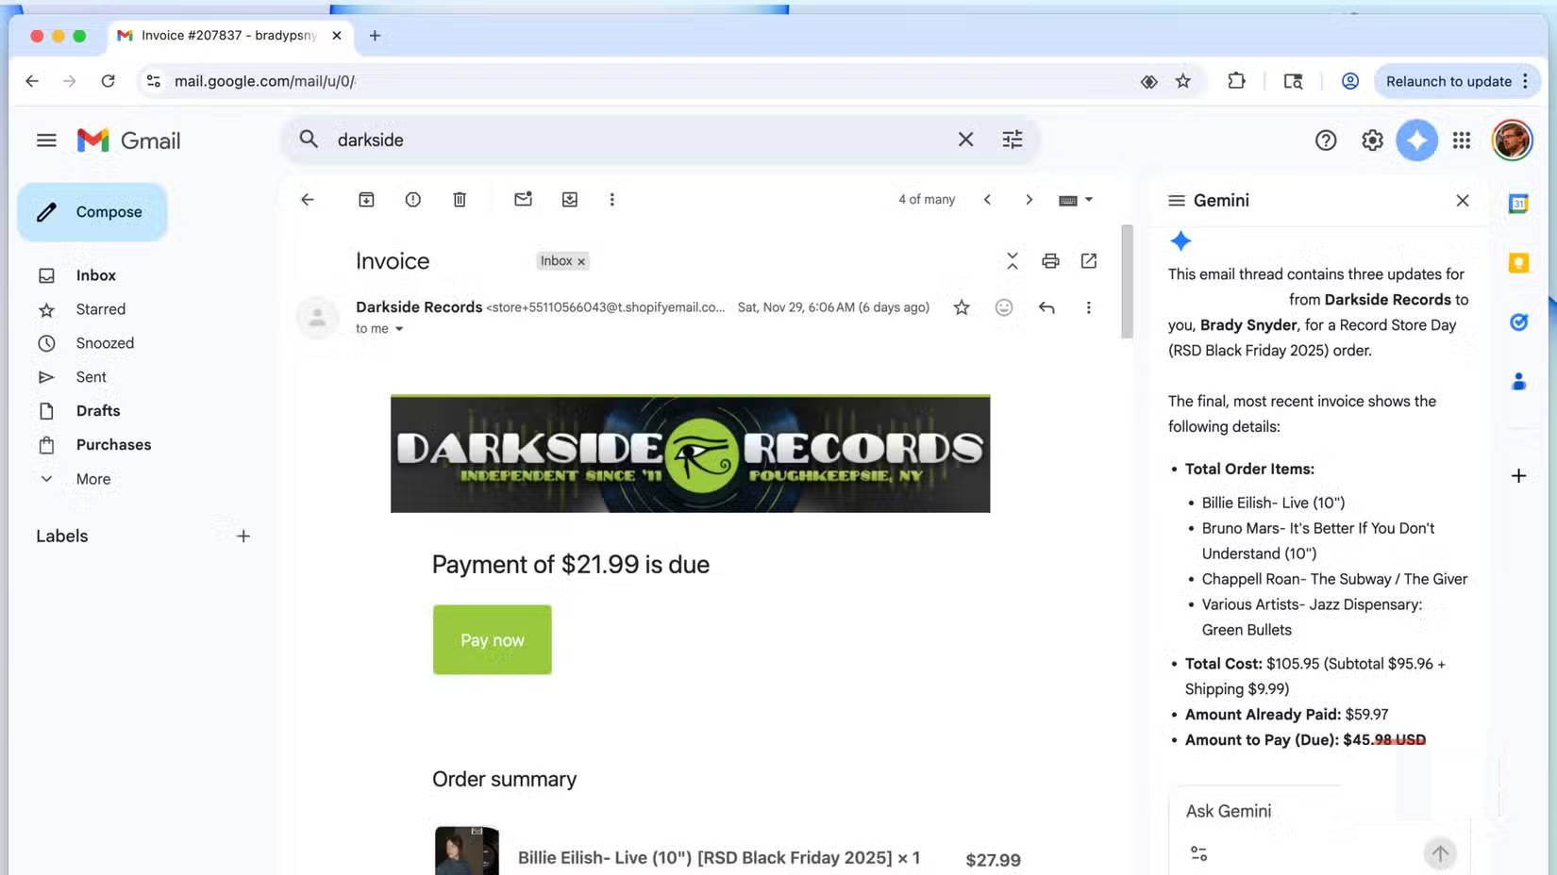Screen dimensions: 1557x875
Task: Archive this Invoice email
Action: point(366,200)
